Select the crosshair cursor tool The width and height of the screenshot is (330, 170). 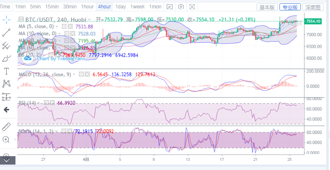6,20
